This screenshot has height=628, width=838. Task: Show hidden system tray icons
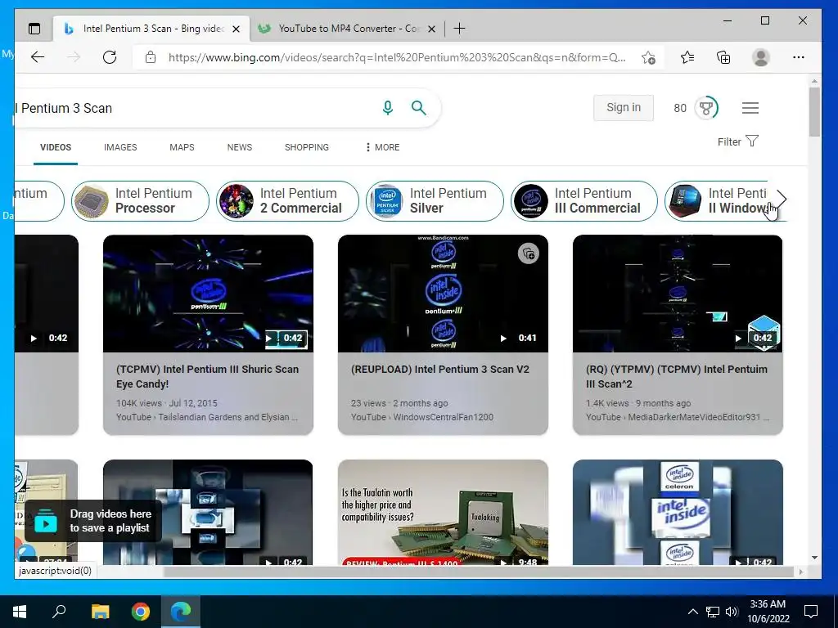pos(692,612)
